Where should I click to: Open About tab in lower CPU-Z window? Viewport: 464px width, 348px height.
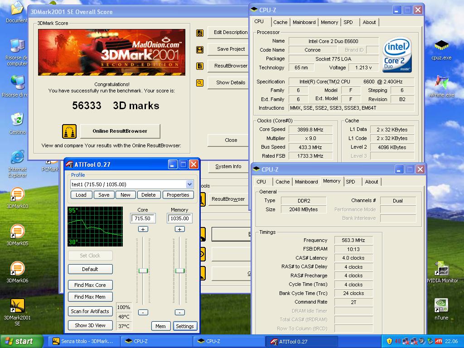372,182
